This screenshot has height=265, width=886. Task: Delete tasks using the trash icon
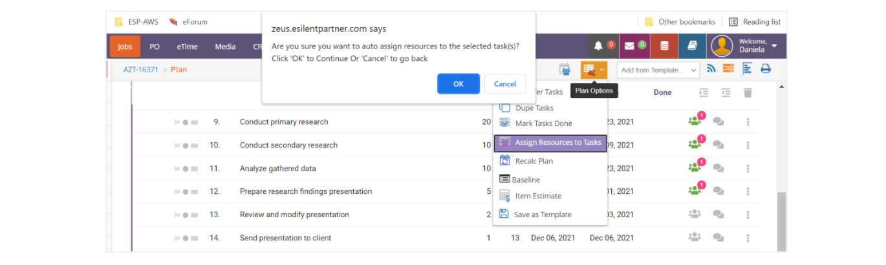(748, 92)
